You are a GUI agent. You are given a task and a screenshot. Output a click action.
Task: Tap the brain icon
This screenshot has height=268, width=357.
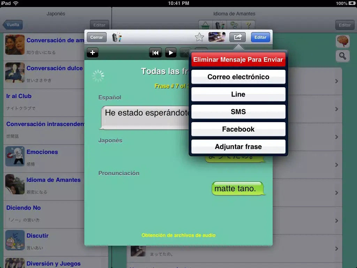point(342,41)
